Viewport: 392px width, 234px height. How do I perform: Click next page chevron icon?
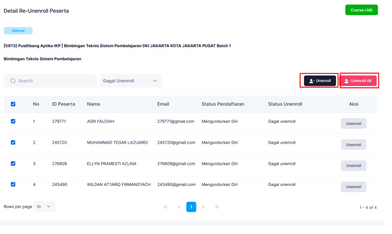coord(203,207)
